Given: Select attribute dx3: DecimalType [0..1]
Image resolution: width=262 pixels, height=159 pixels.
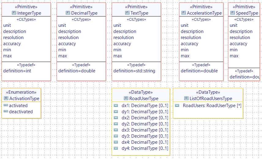Looking at the screenshot, I should 145,130.
